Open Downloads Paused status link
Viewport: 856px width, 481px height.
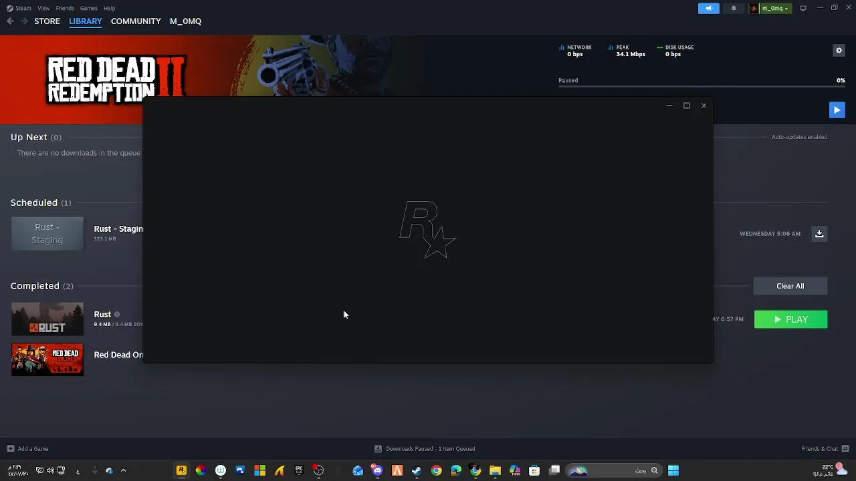pyautogui.click(x=425, y=449)
